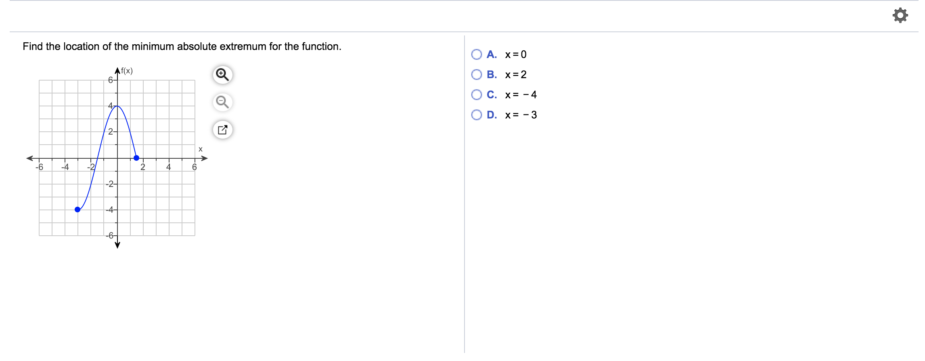925x361 pixels.
Task: Click the curve's peak near 4
Action: pyautogui.click(x=117, y=106)
